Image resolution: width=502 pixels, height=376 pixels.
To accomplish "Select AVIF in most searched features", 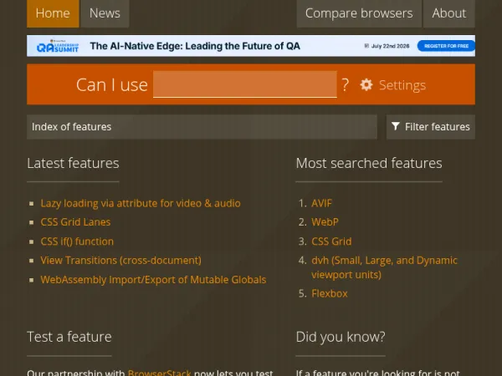I will tap(321, 203).
